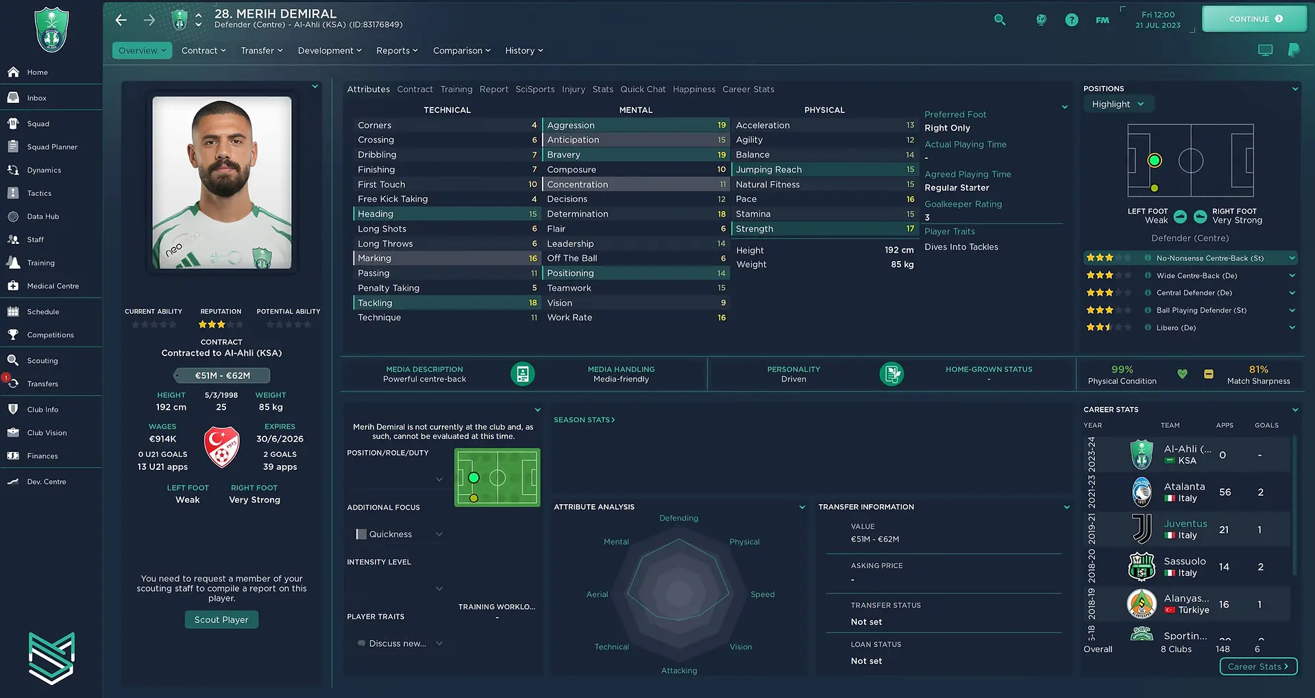Viewport: 1315px width, 698px height.
Task: Select Ball Playing Defender role row
Action: (x=1190, y=310)
